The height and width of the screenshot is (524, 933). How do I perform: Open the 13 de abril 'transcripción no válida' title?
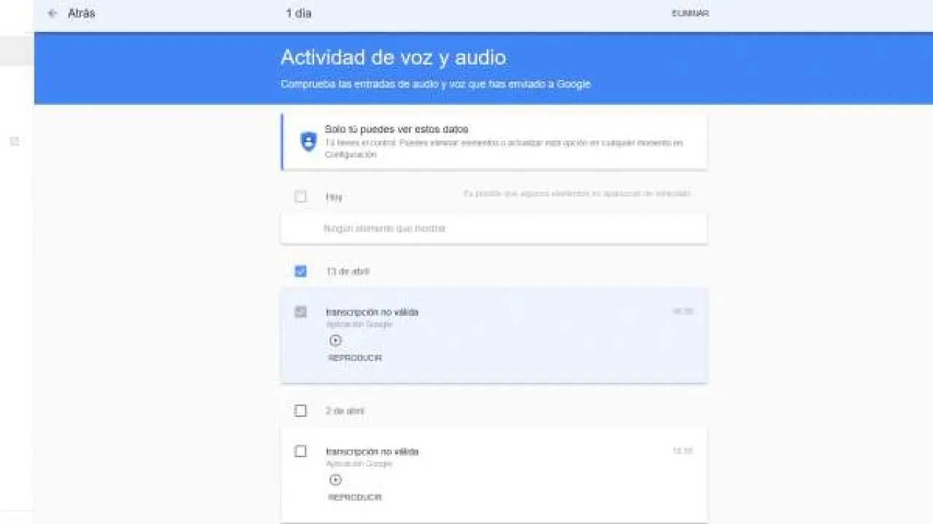tap(372, 311)
